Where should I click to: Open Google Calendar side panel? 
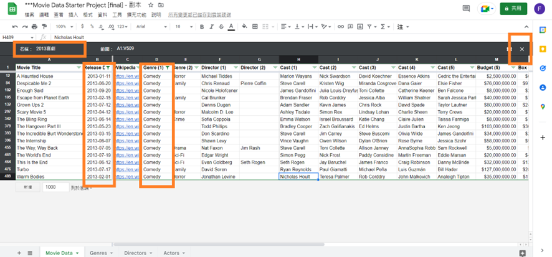pyautogui.click(x=543, y=30)
